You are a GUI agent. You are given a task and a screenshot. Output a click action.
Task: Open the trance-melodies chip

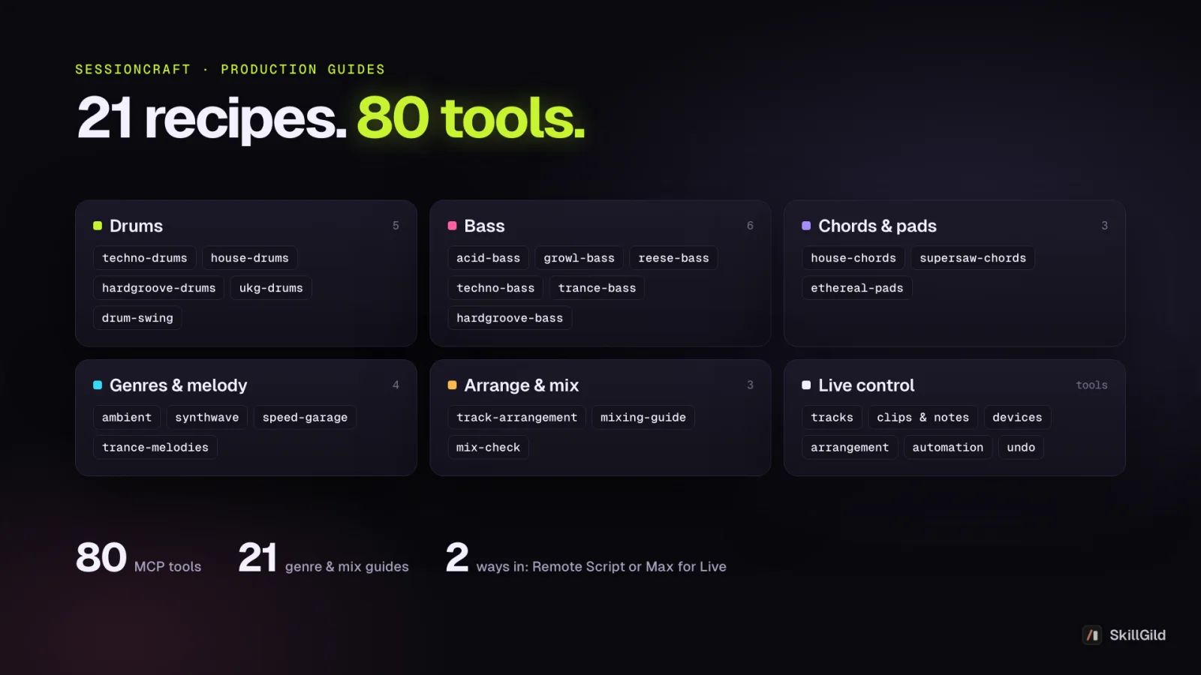coord(155,447)
